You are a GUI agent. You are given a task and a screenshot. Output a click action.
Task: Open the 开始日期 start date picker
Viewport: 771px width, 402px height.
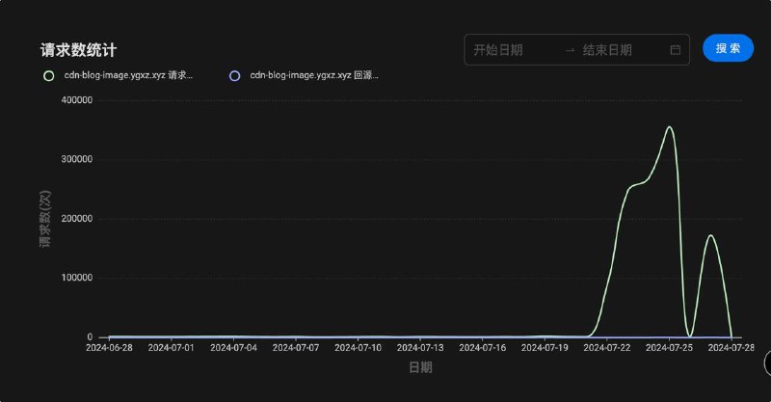pos(511,49)
